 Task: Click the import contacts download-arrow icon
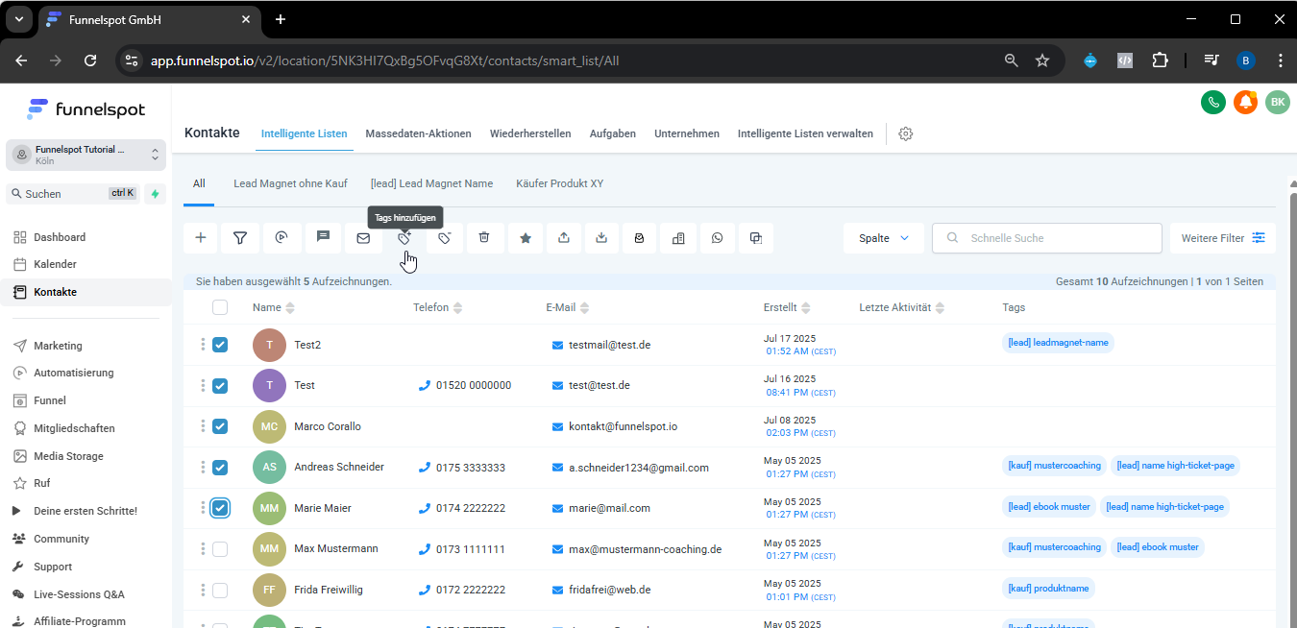pyautogui.click(x=601, y=238)
